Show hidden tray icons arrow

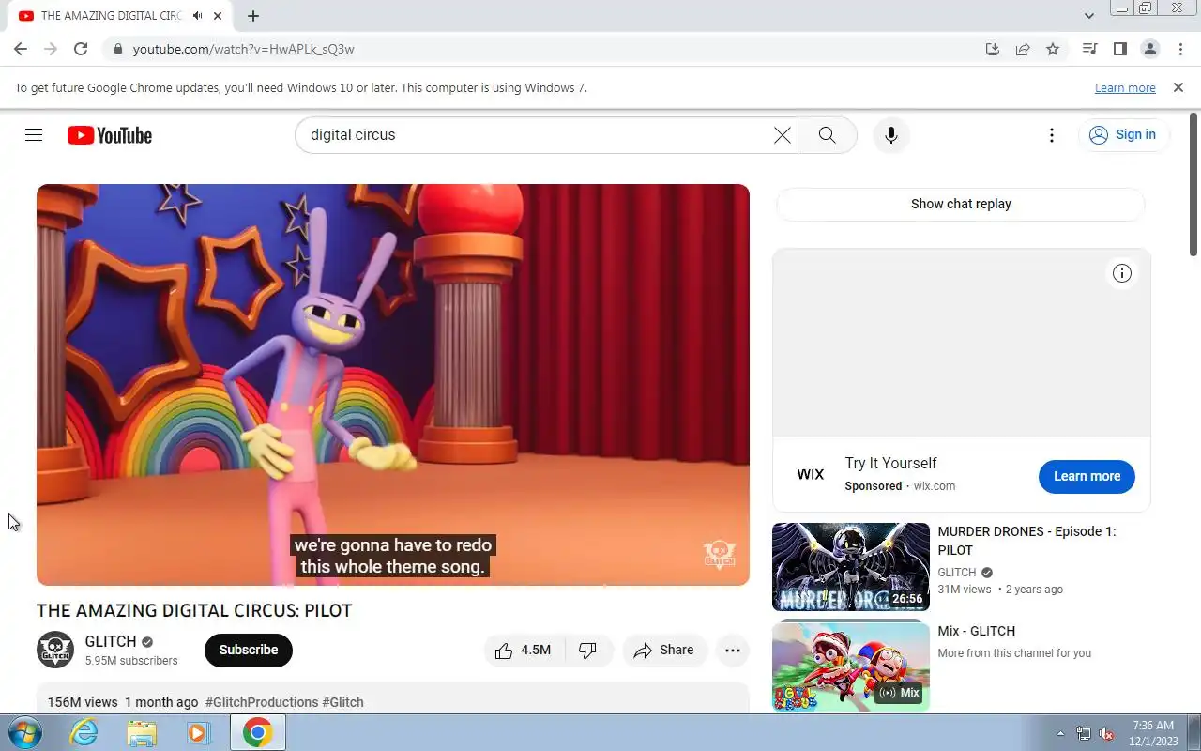[1060, 733]
